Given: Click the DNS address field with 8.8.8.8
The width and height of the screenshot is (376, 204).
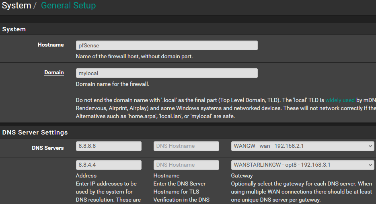Looking at the screenshot, I should click(x=109, y=146).
